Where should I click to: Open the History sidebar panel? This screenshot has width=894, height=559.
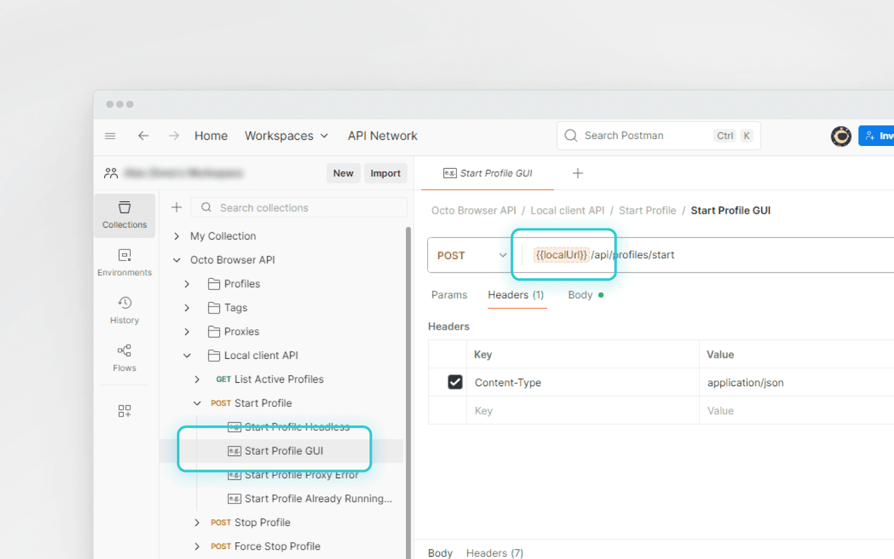click(125, 311)
